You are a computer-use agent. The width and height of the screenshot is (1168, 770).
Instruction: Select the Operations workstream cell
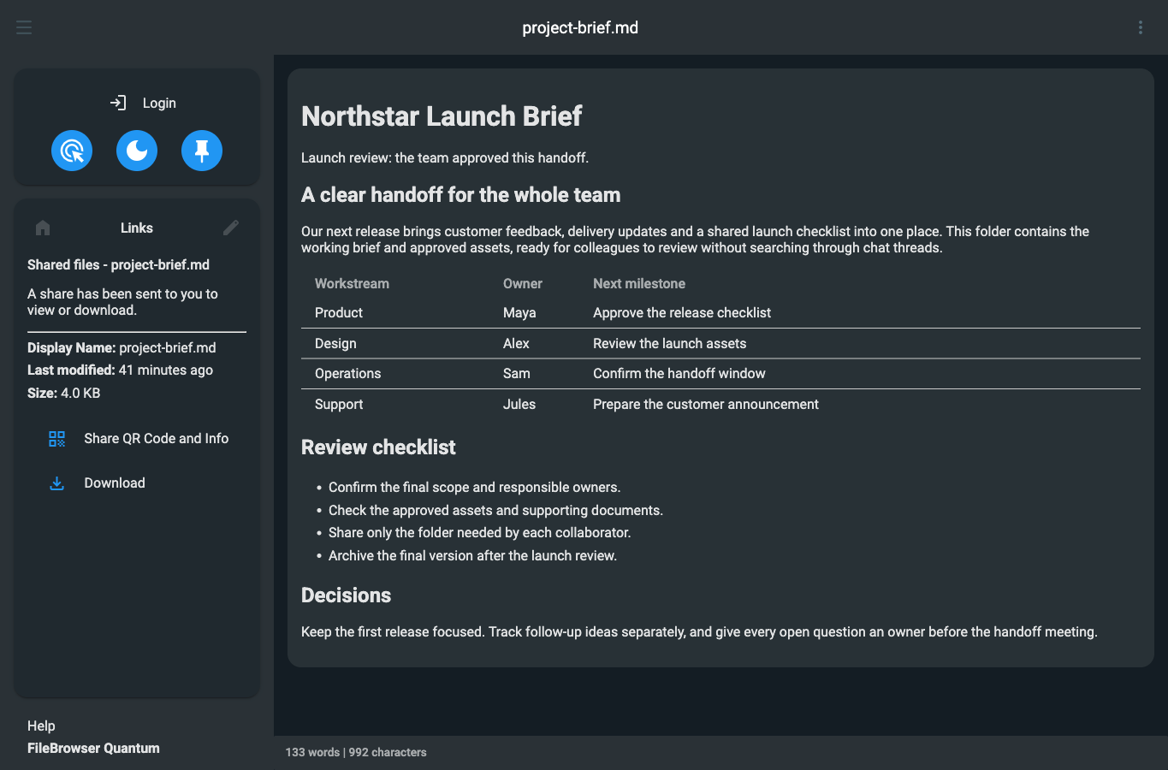(x=347, y=374)
